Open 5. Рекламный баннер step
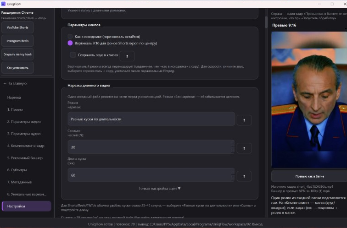The image size is (347, 228). pyautogui.click(x=25, y=158)
